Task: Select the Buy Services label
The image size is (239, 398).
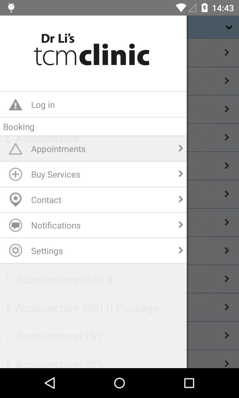Action: [56, 174]
